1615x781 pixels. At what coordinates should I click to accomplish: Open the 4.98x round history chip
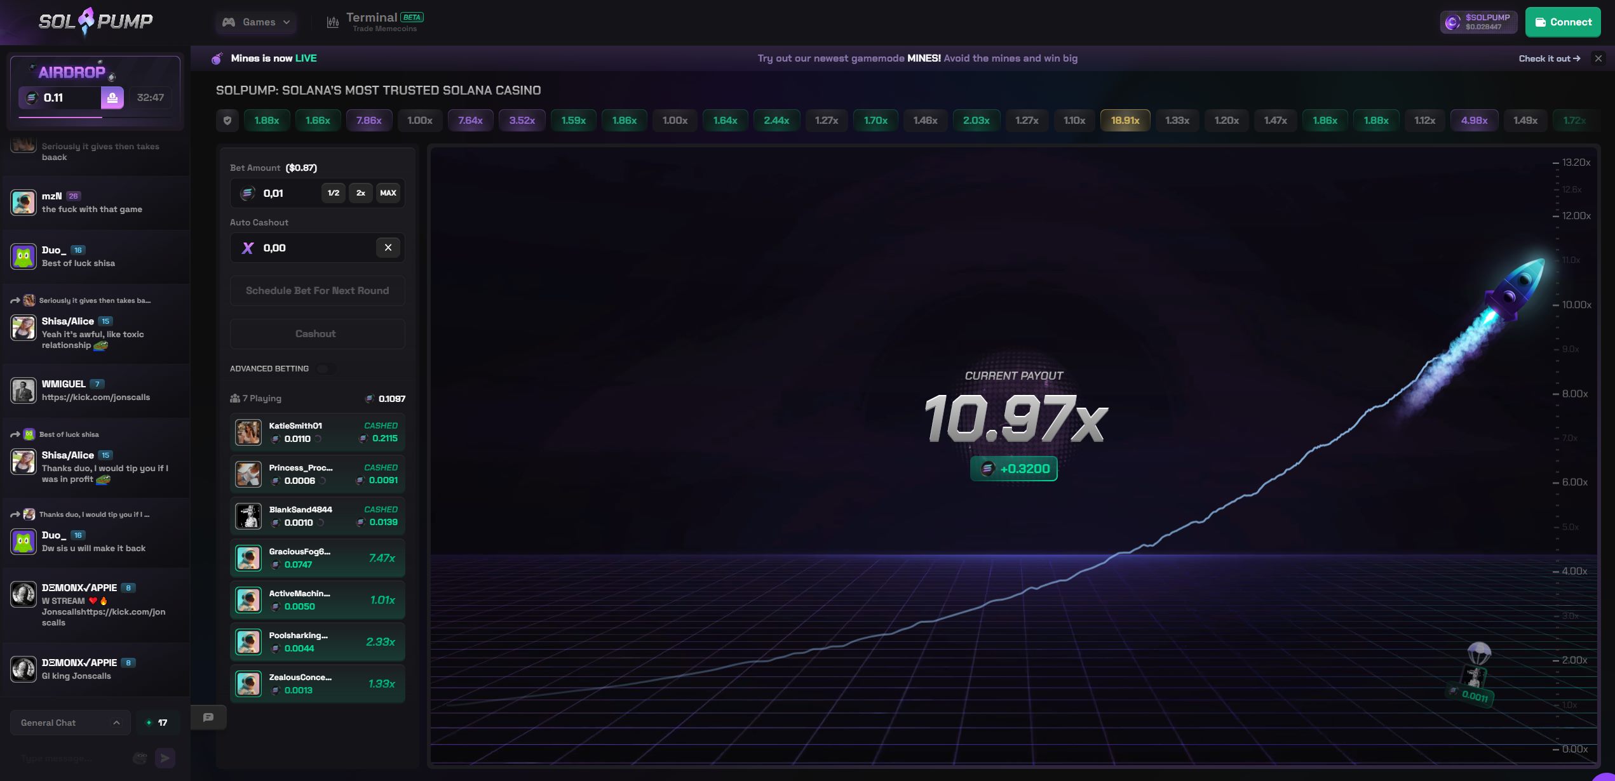[x=1474, y=120]
